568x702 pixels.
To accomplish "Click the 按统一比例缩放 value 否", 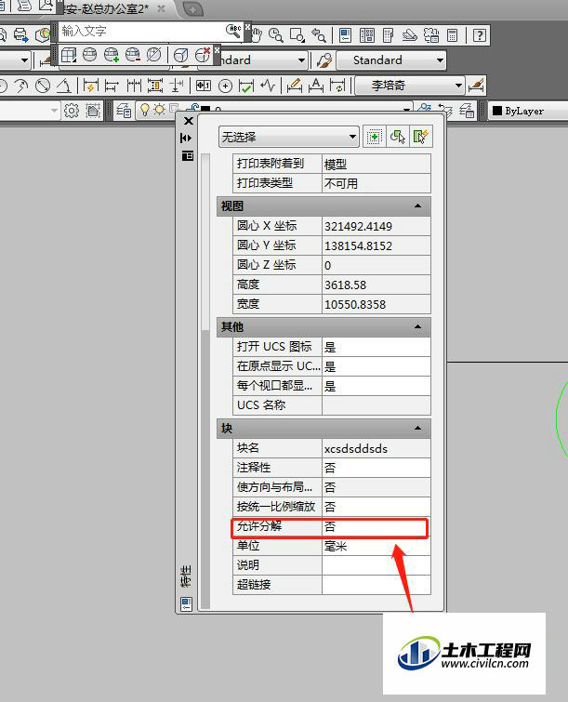I will click(376, 507).
